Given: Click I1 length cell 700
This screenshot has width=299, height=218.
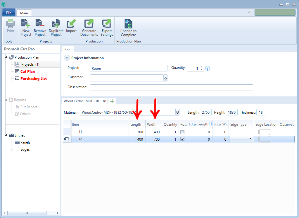Looking at the screenshot, I should point(137,132).
